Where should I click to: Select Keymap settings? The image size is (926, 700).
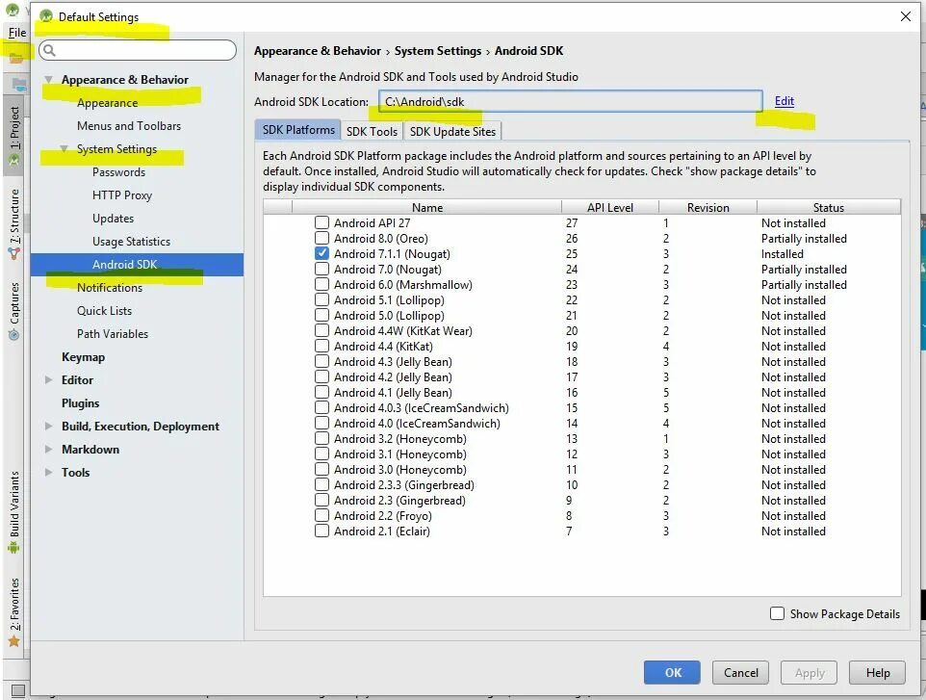coord(84,357)
